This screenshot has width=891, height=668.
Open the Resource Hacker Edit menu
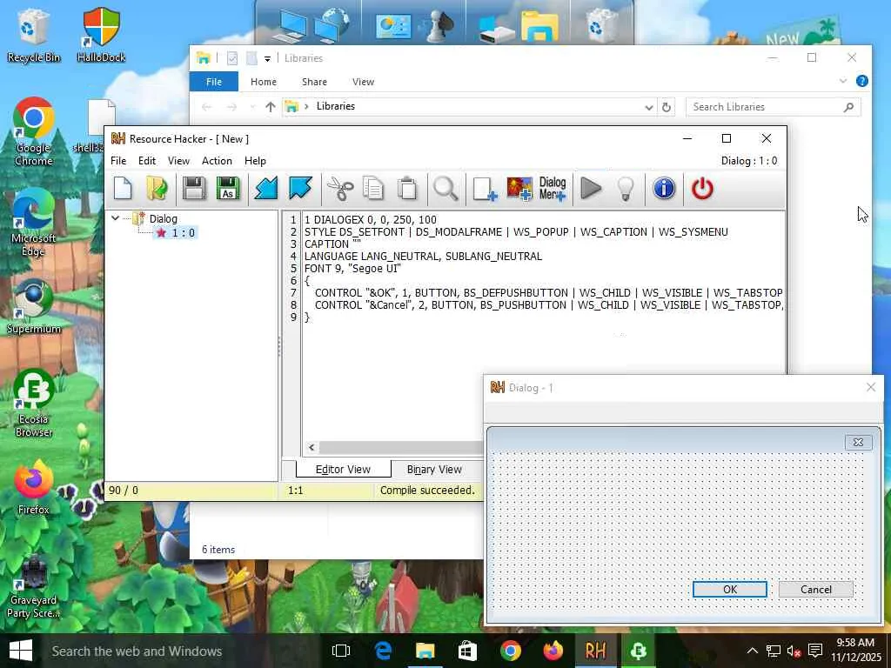click(x=146, y=161)
